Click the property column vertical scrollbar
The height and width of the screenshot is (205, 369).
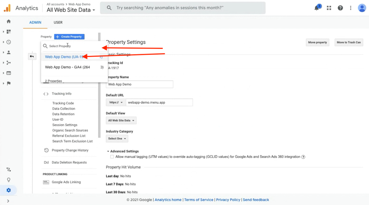(99, 85)
